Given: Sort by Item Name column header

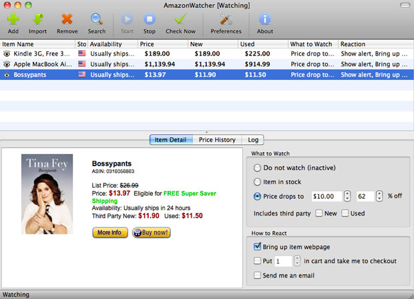Looking at the screenshot, I should (x=37, y=44).
